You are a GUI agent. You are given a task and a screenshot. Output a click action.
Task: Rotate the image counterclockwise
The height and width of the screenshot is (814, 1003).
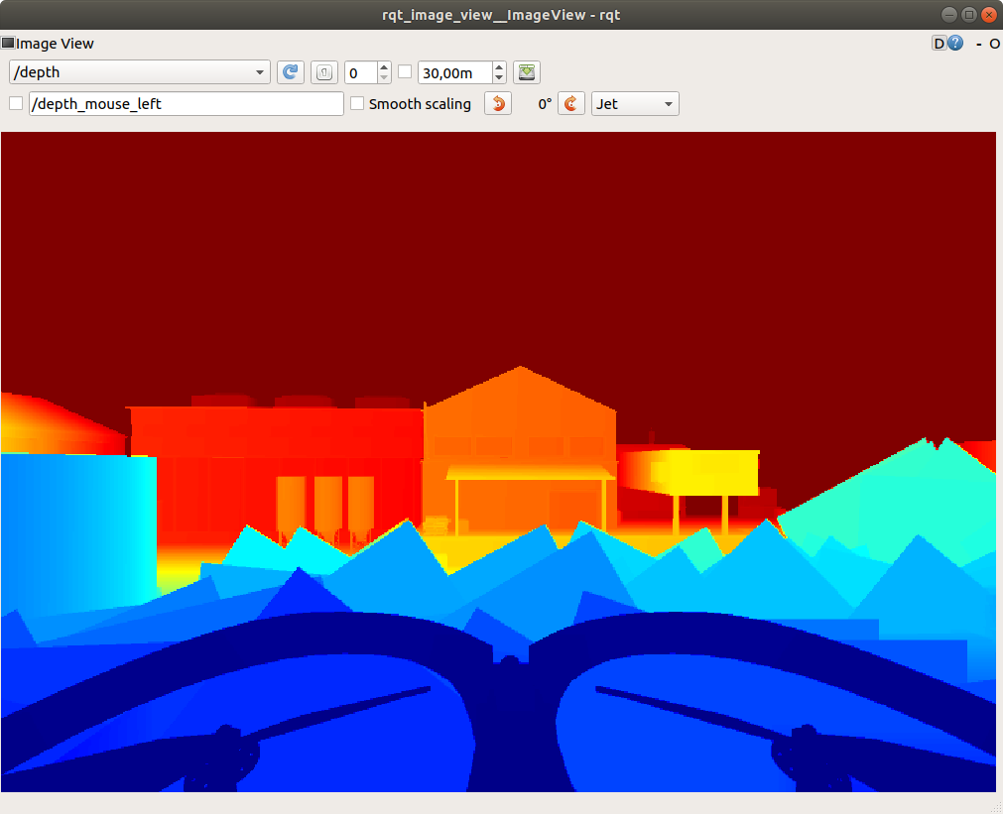tap(497, 103)
